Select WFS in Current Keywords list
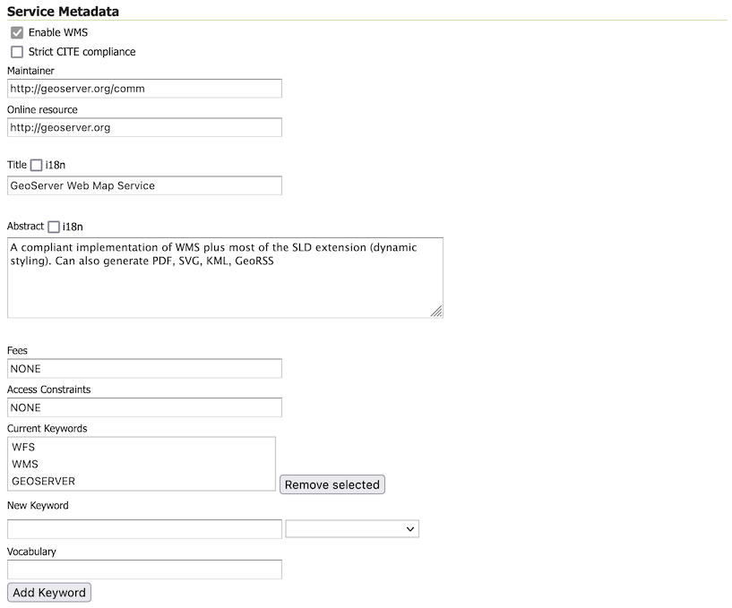This screenshot has height=608, width=732. coord(24,447)
